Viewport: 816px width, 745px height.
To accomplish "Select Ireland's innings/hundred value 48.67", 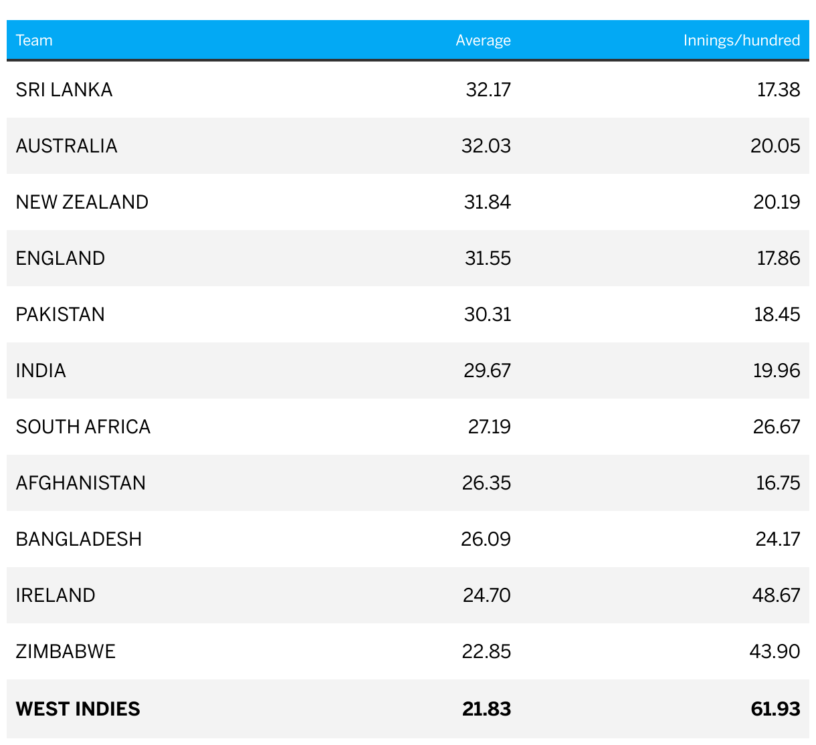I will coord(776,595).
